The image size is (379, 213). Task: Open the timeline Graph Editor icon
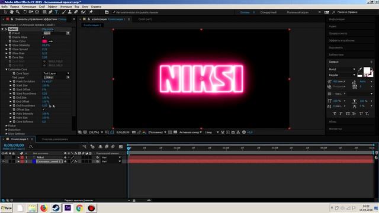pos(121,147)
